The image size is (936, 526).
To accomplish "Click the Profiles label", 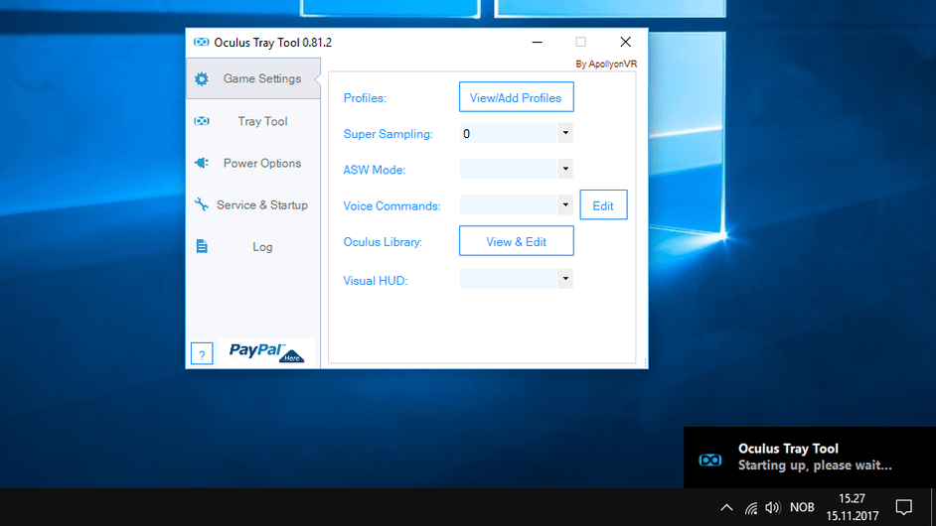I will tap(365, 98).
